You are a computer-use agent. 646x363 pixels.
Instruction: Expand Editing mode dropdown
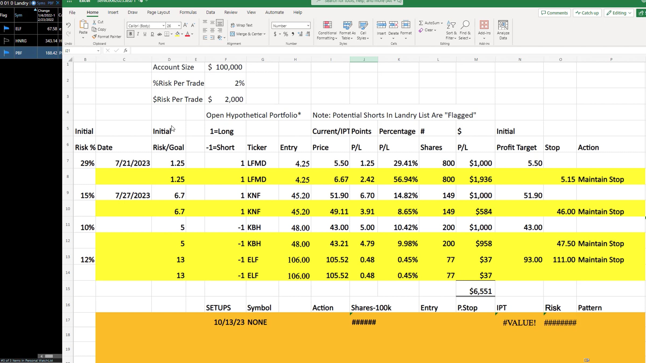tap(630, 13)
